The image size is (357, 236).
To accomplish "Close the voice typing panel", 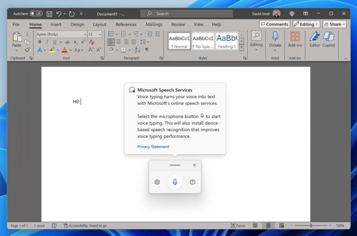I will pos(195,165).
